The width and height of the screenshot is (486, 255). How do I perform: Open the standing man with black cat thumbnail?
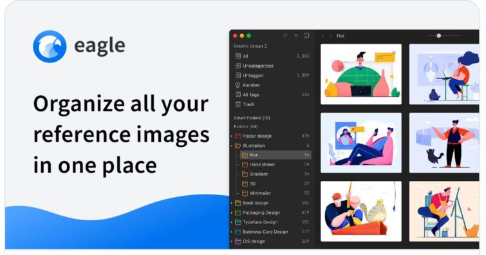click(x=444, y=143)
